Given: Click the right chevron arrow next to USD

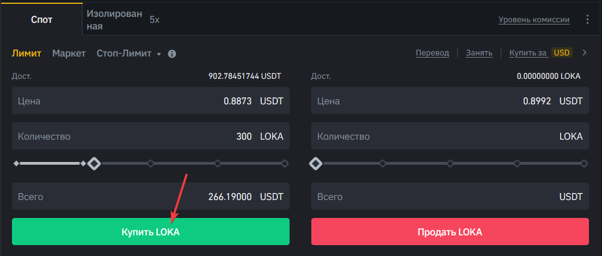Looking at the screenshot, I should coord(585,53).
